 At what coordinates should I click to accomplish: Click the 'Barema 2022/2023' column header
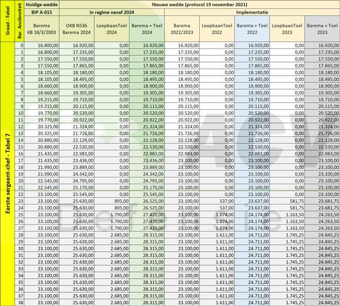pos(182,29)
